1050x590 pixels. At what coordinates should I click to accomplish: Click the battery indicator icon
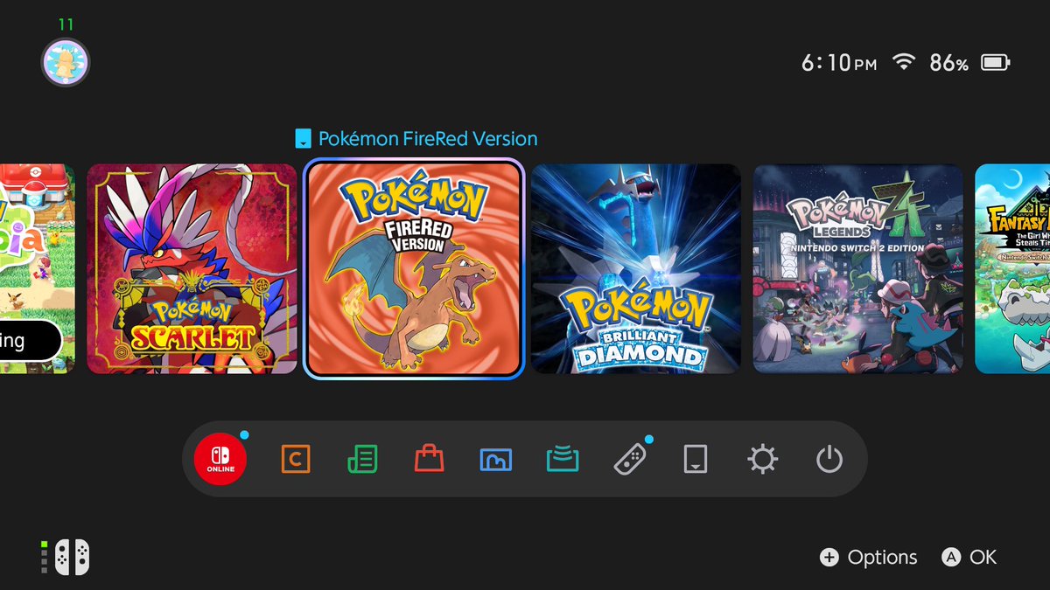pyautogui.click(x=996, y=62)
